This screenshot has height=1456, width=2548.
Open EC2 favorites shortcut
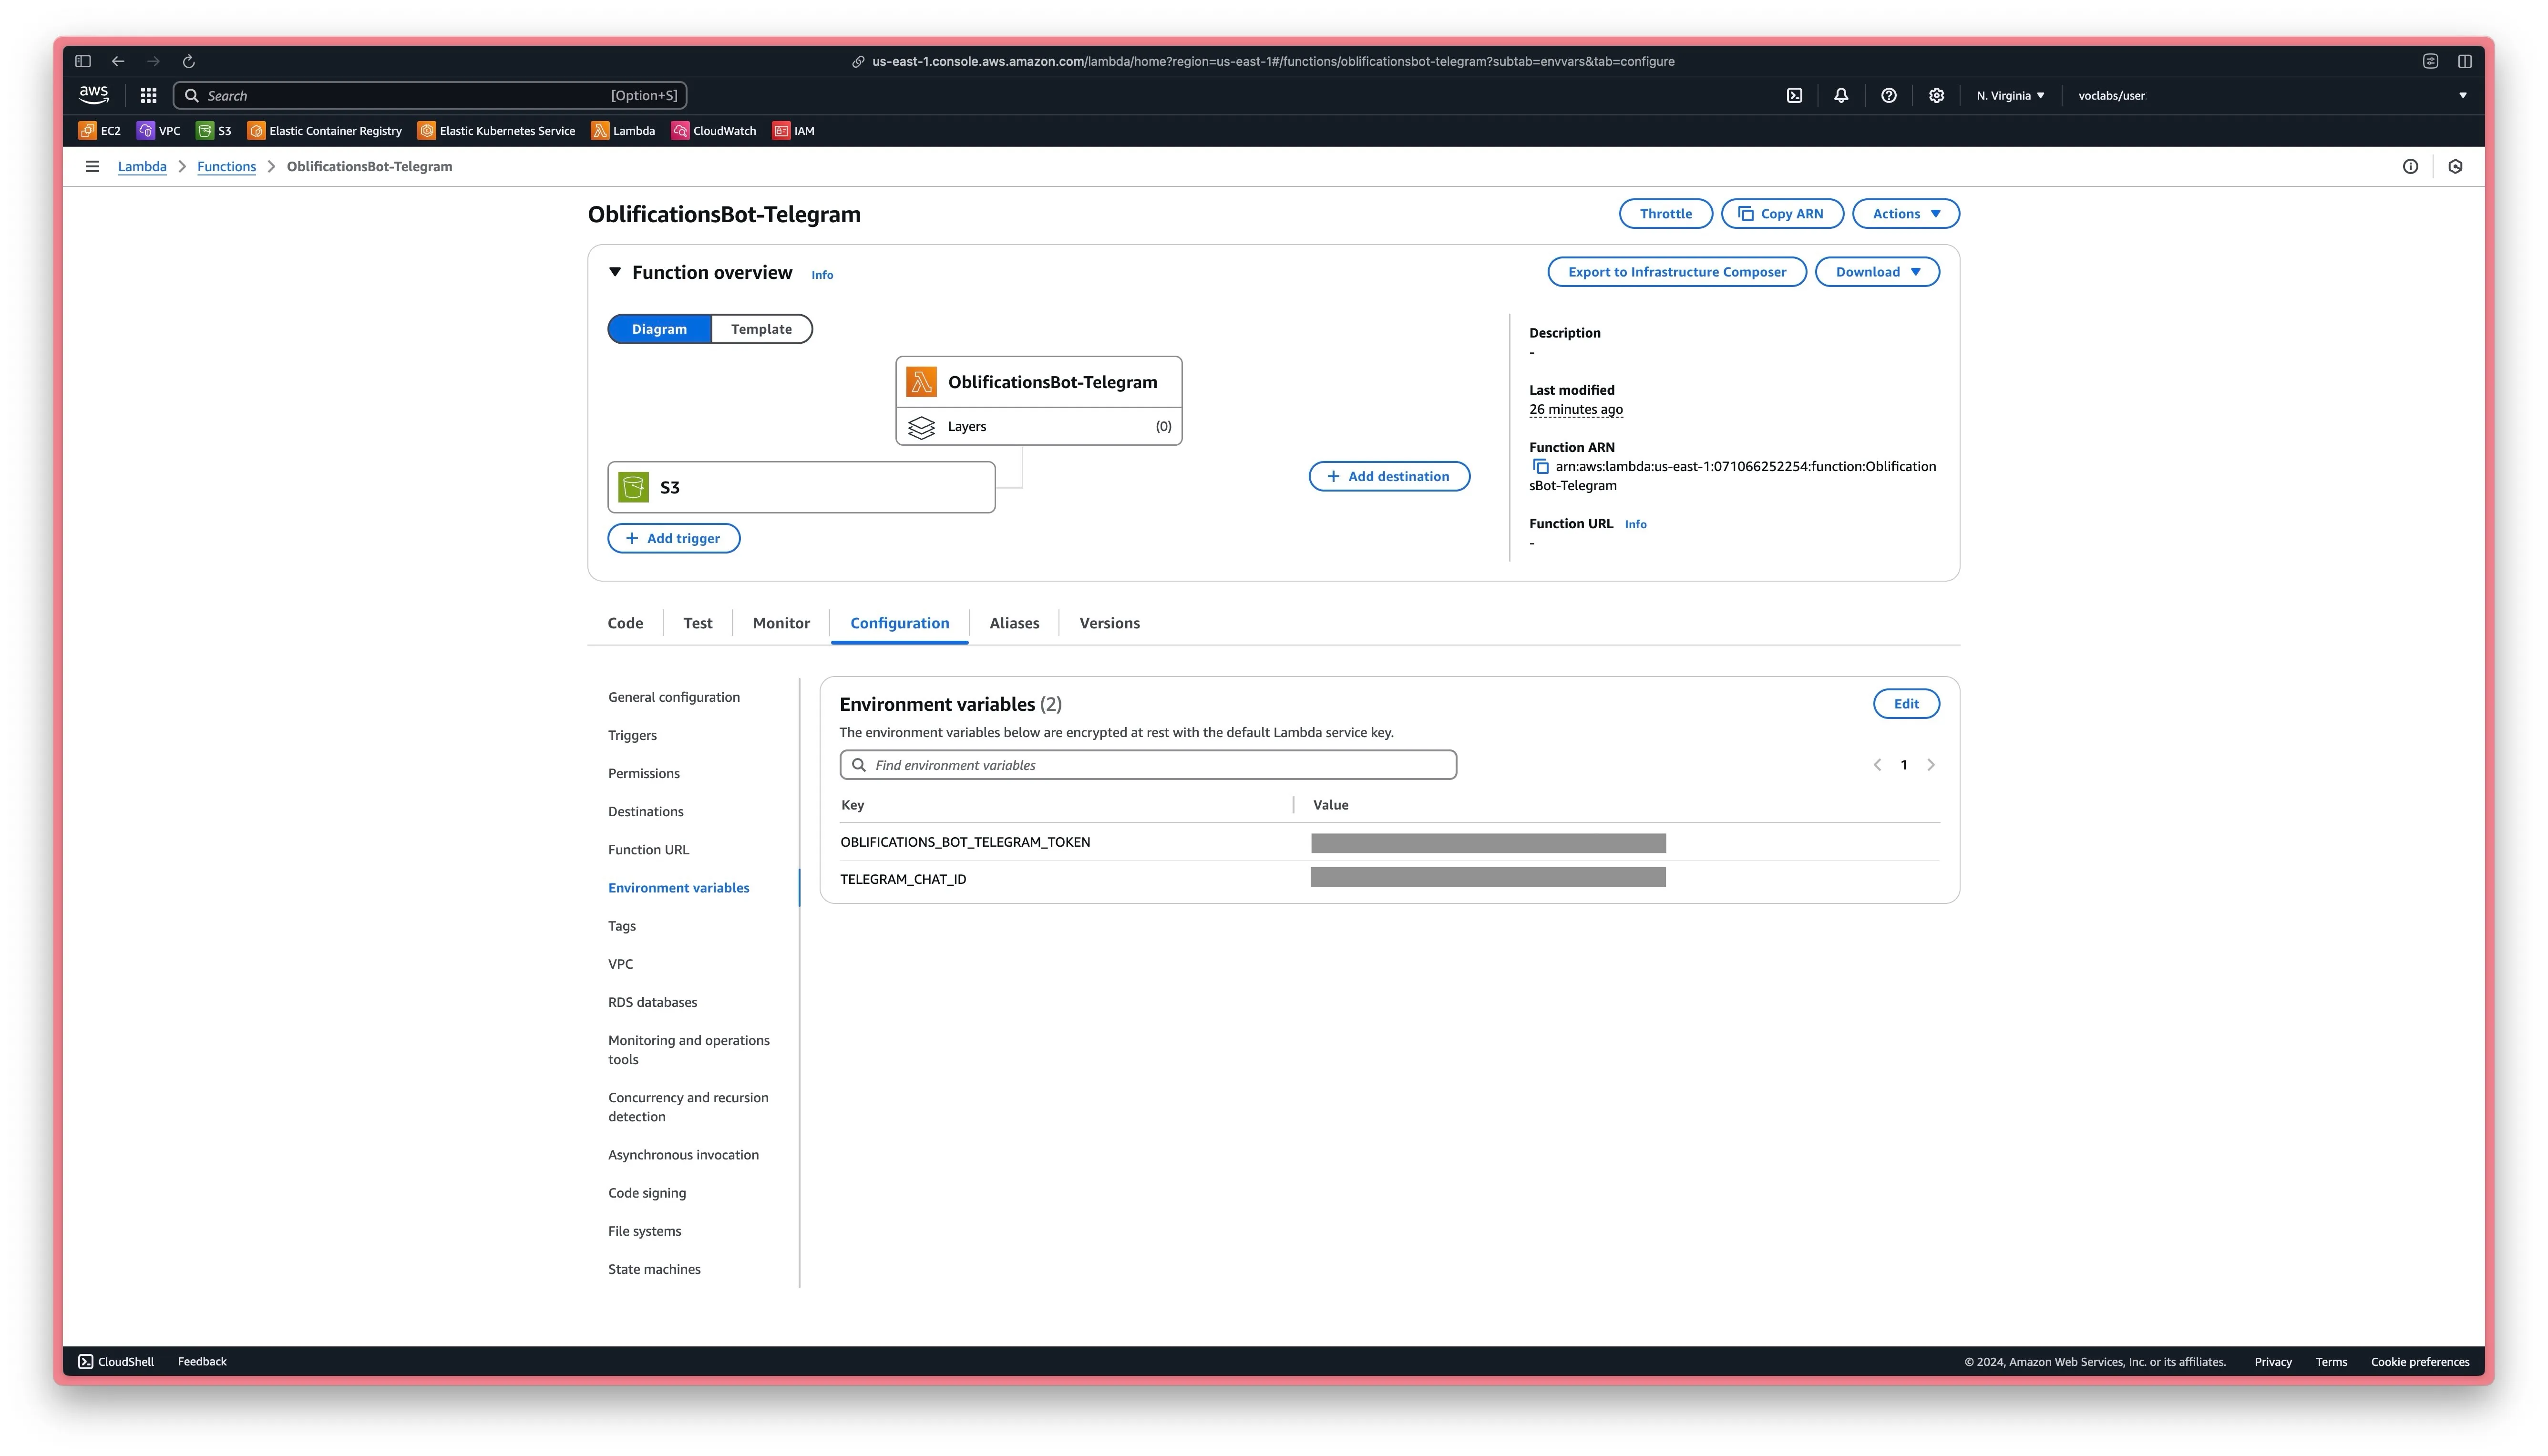[100, 130]
